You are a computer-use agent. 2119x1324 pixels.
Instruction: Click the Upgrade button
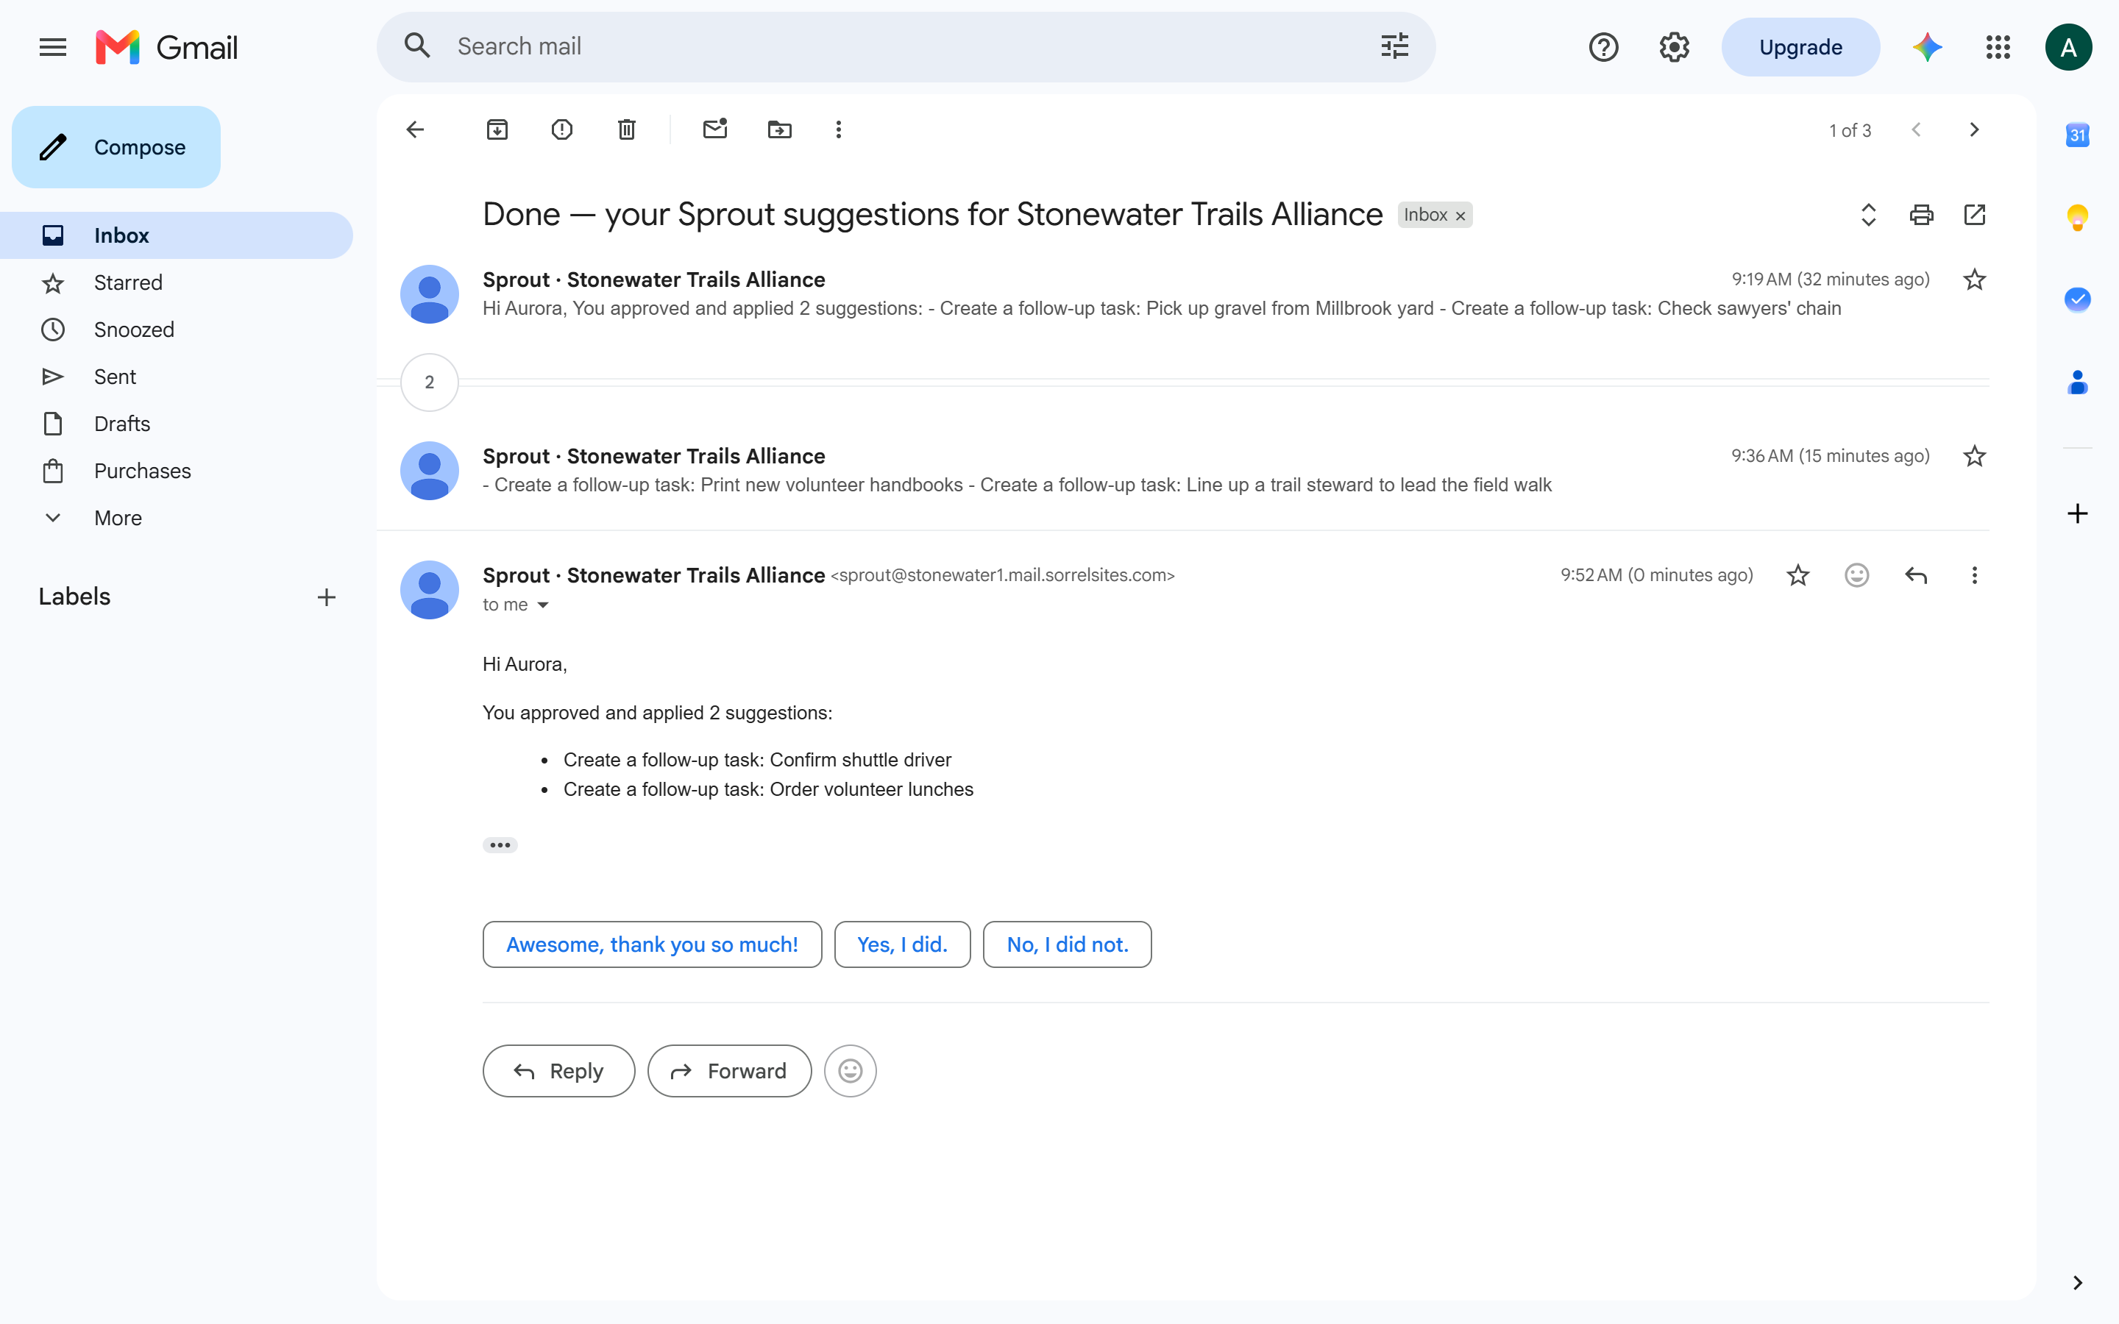click(1800, 47)
